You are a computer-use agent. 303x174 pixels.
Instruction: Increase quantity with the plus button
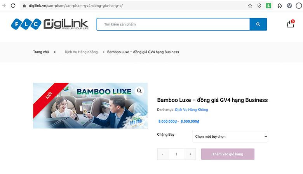point(190,154)
